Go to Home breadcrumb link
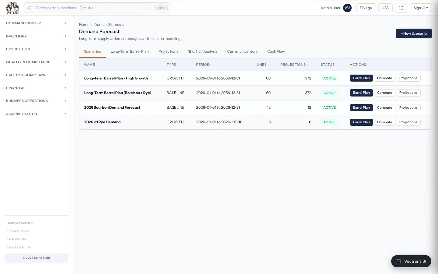Viewport: 438px width, 274px height. [84, 25]
